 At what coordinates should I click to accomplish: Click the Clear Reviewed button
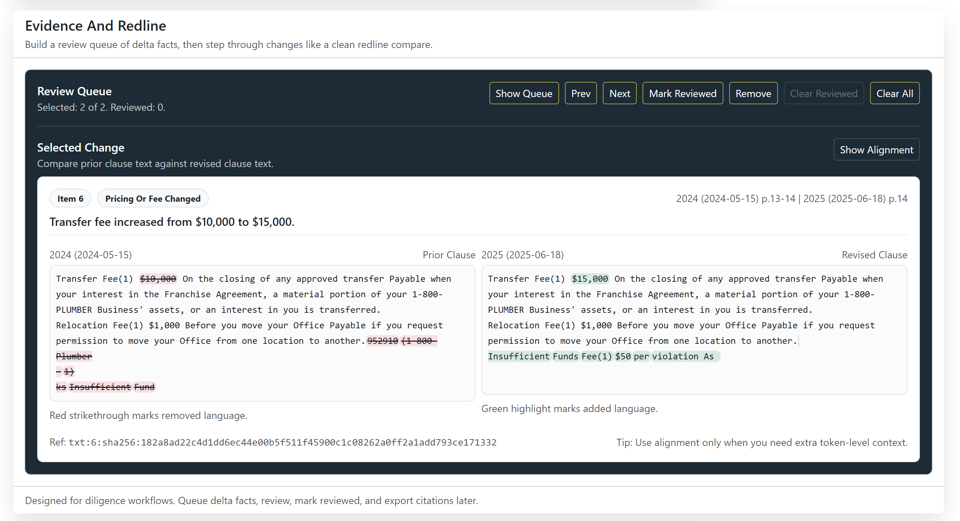point(823,93)
